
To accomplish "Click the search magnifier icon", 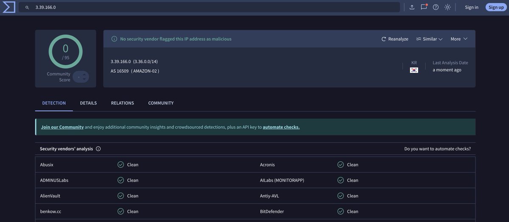I will pos(27,7).
